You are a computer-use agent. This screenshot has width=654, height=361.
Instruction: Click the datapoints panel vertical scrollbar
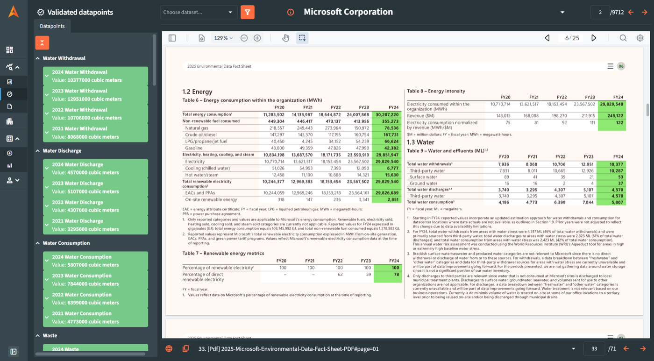pos(154,60)
